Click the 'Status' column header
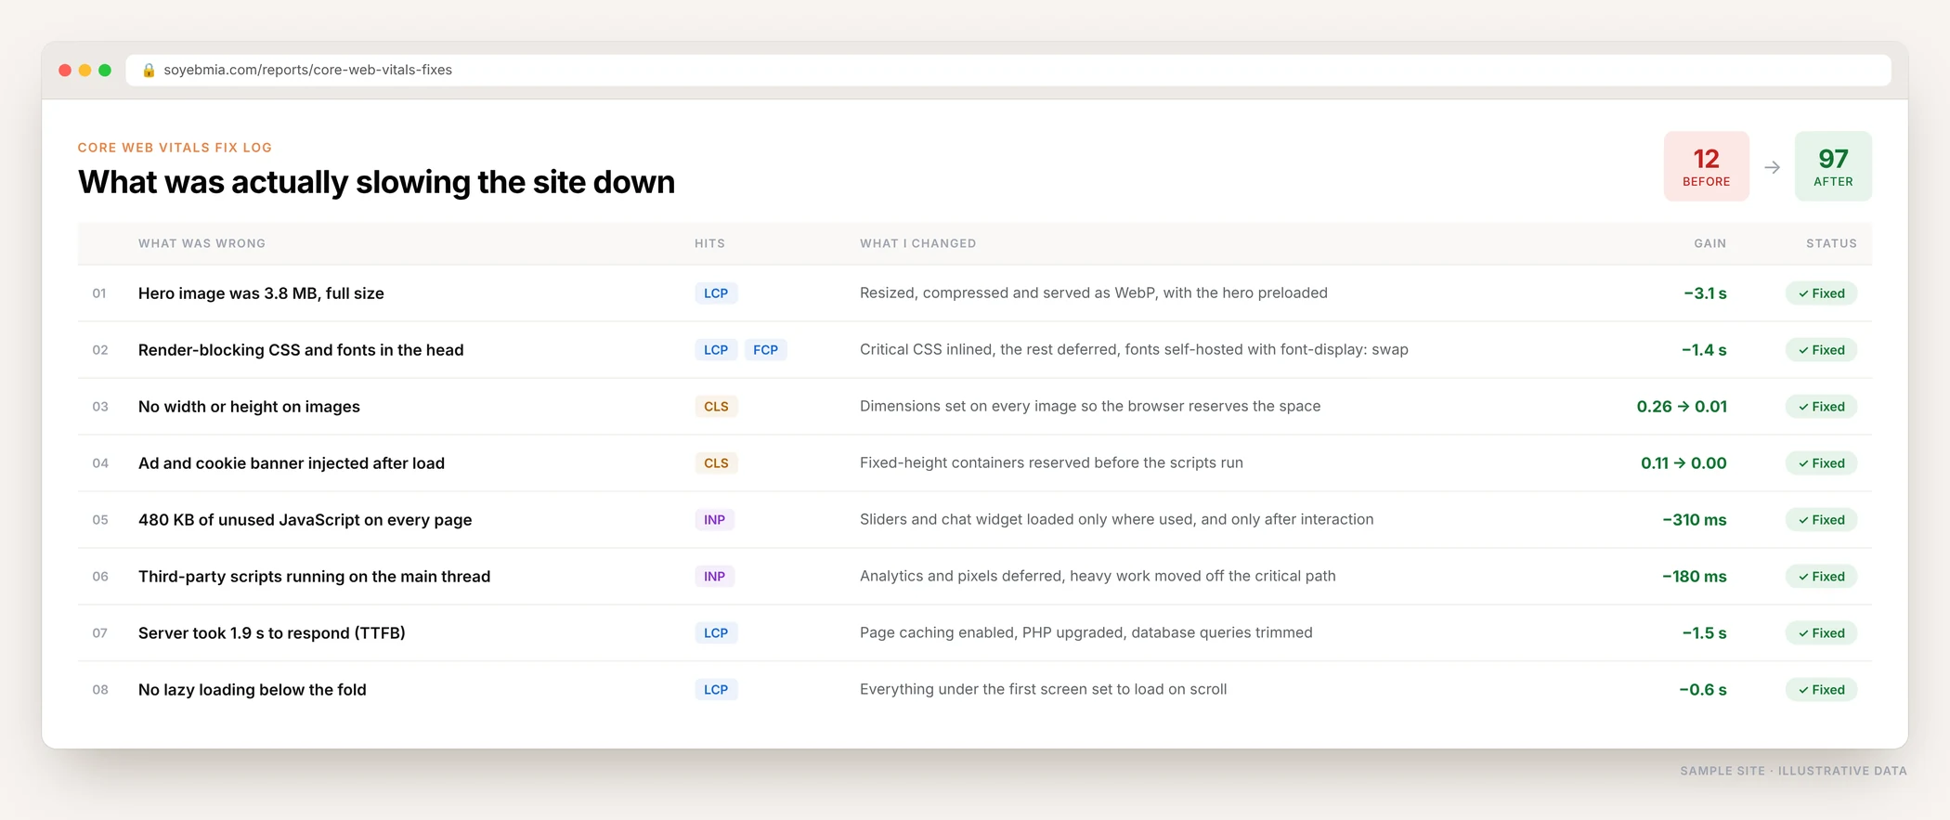The image size is (1950, 820). click(1831, 243)
